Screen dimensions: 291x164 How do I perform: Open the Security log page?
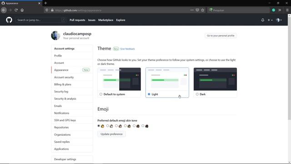[x=72, y=92]
